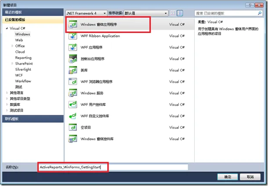The height and width of the screenshot is (186, 268).
Task: Select the Silverlight category
Action: 23,69
